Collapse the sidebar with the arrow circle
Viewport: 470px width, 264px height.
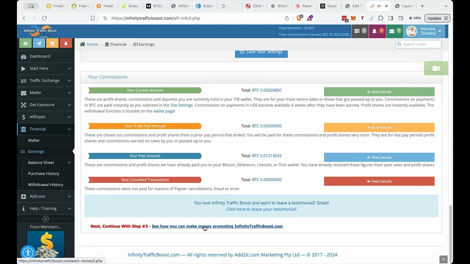click(46, 219)
